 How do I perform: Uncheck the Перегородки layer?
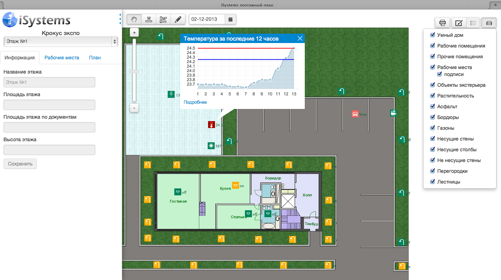[432, 171]
